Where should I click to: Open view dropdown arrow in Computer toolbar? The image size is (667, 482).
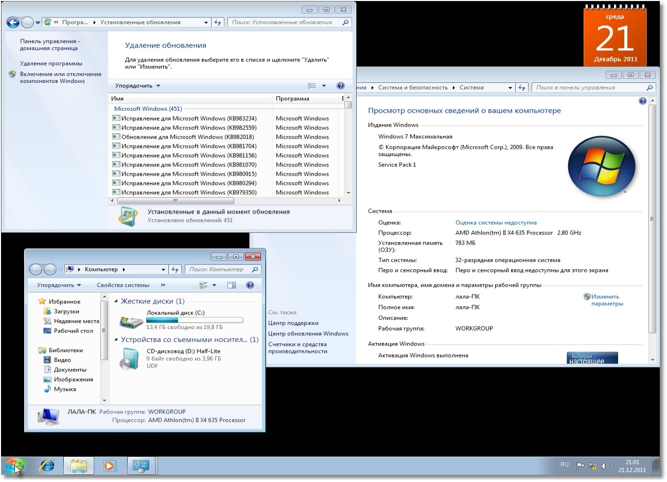point(215,285)
